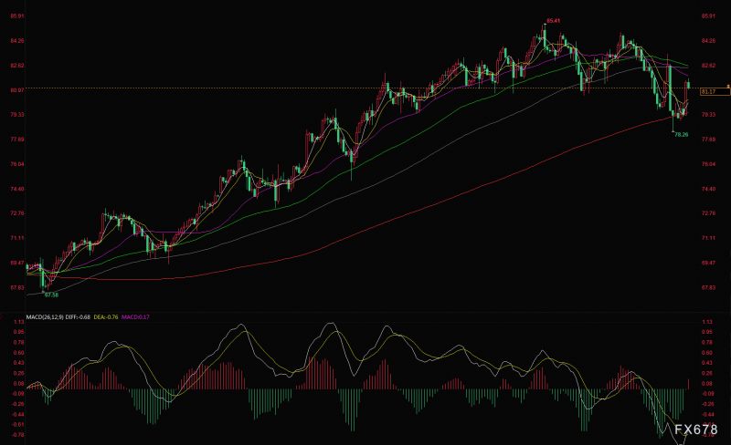Viewport: 731px width, 445px height.
Task: Click 0.26 on the left MACD axis
Action: (19, 373)
